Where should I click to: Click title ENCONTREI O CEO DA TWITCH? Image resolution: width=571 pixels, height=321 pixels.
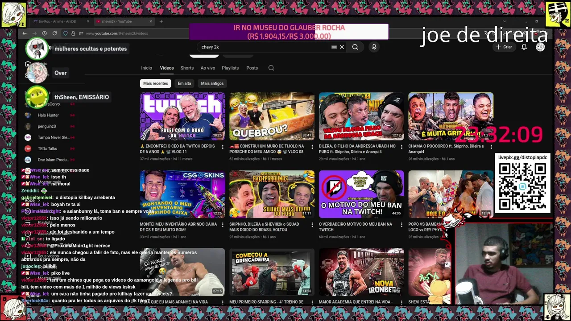[178, 149]
